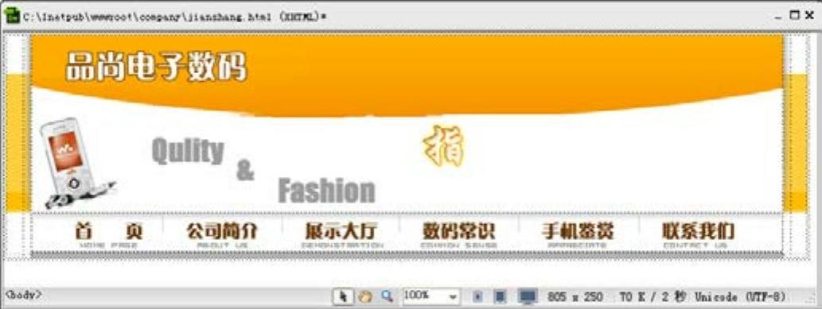Select the <body> tag in tag selector
822x309 pixels.
pos(23,295)
